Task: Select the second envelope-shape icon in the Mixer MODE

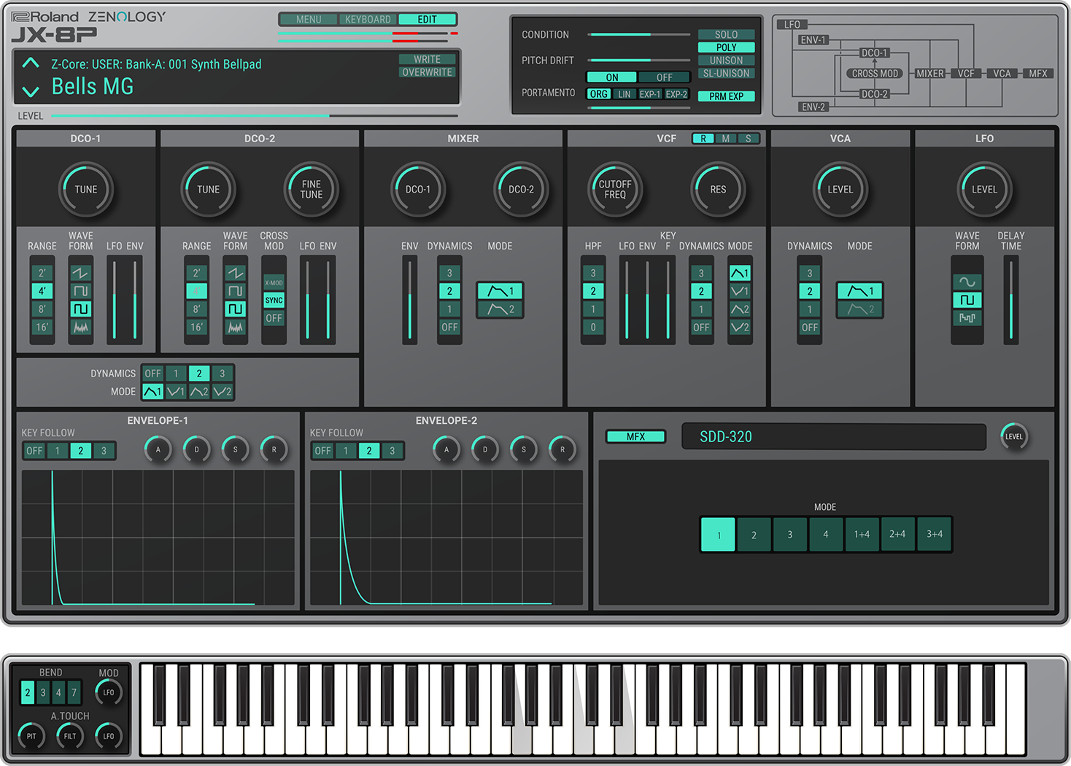Action: pyautogui.click(x=500, y=309)
